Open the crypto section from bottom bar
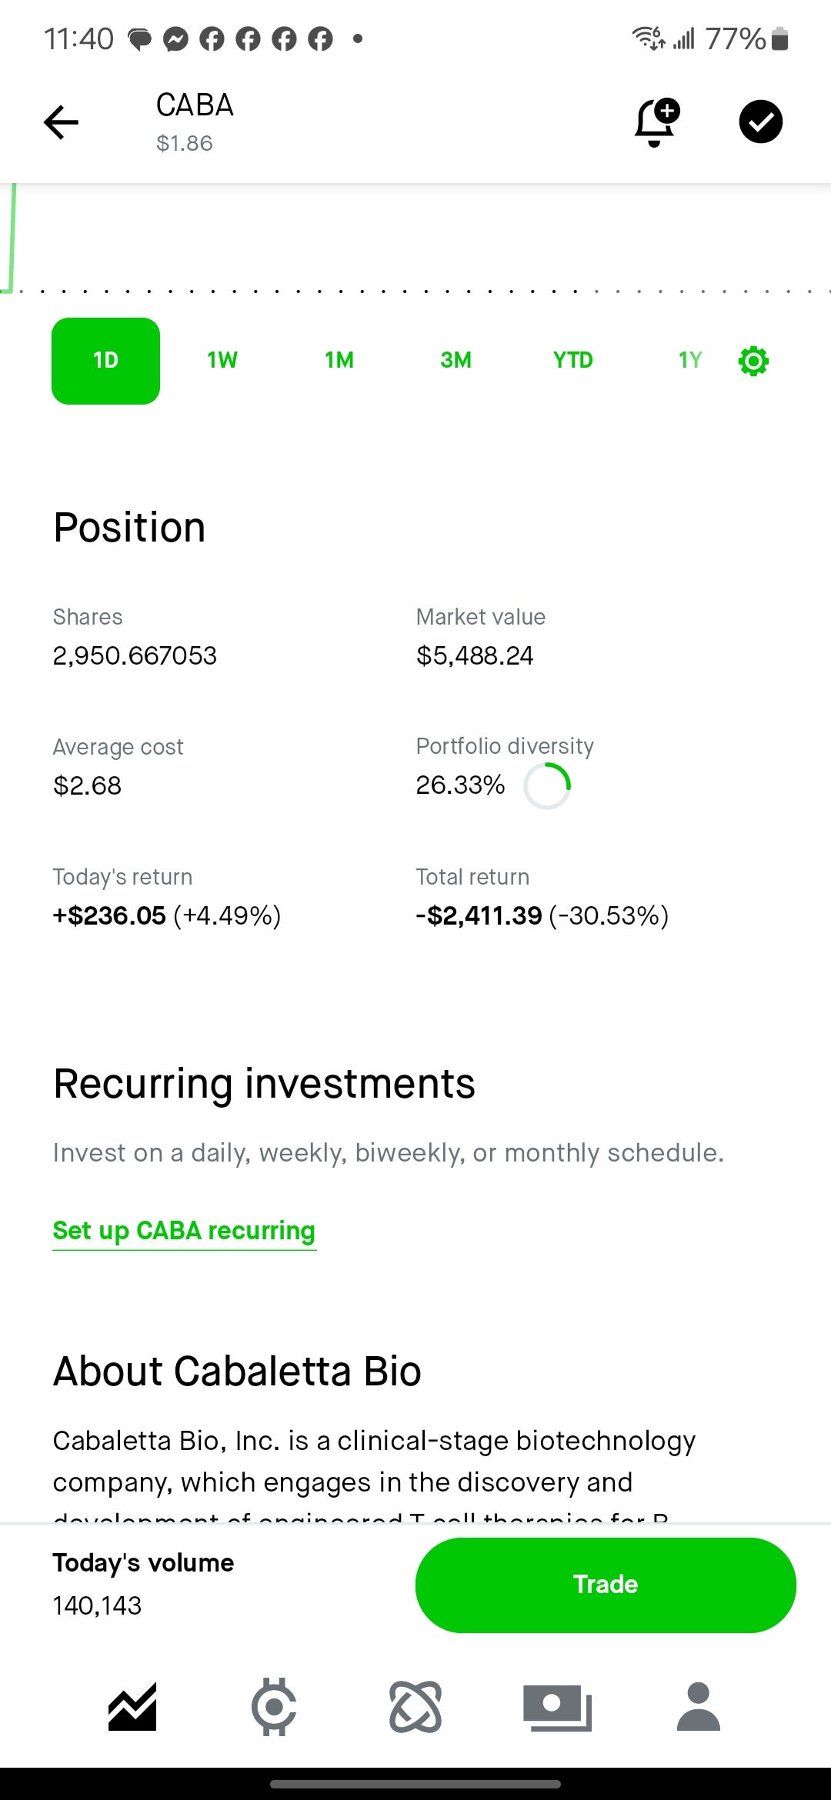Screen dimensions: 831x1800 [274, 1709]
